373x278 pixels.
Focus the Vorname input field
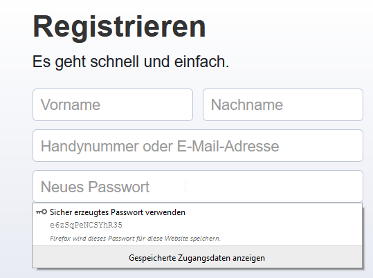(x=113, y=105)
